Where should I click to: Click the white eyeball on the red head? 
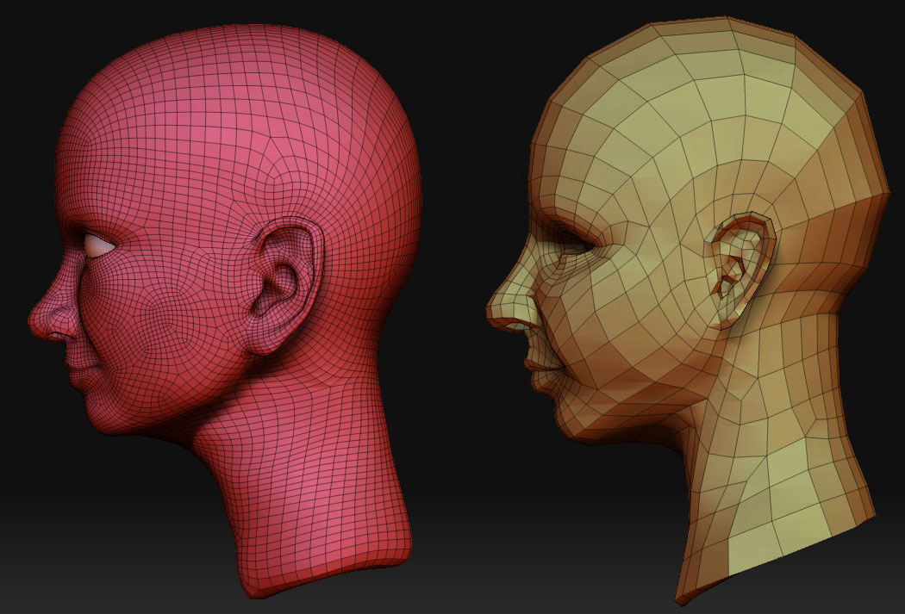tap(99, 245)
